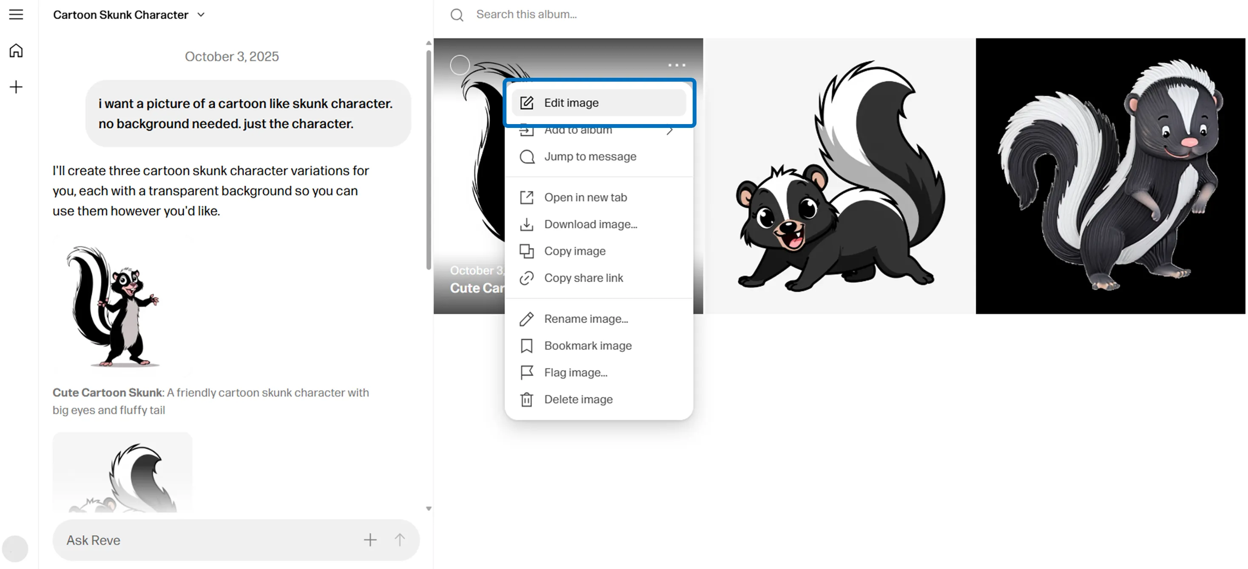Start new chat with sidebar plus icon

coord(16,87)
